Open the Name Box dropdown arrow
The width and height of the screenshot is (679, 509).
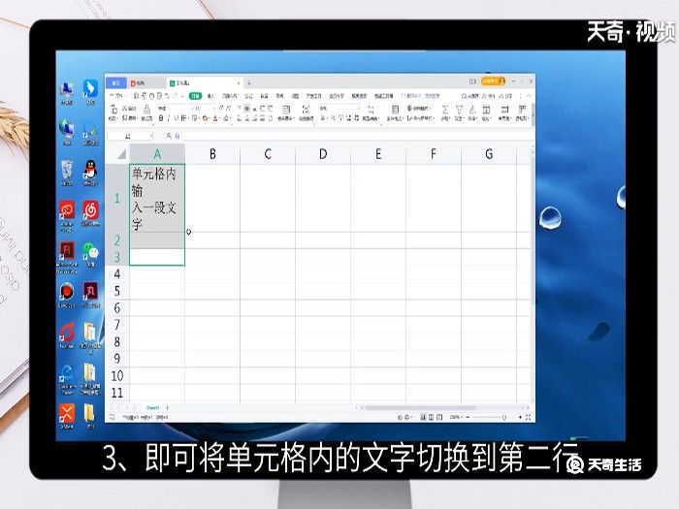151,136
